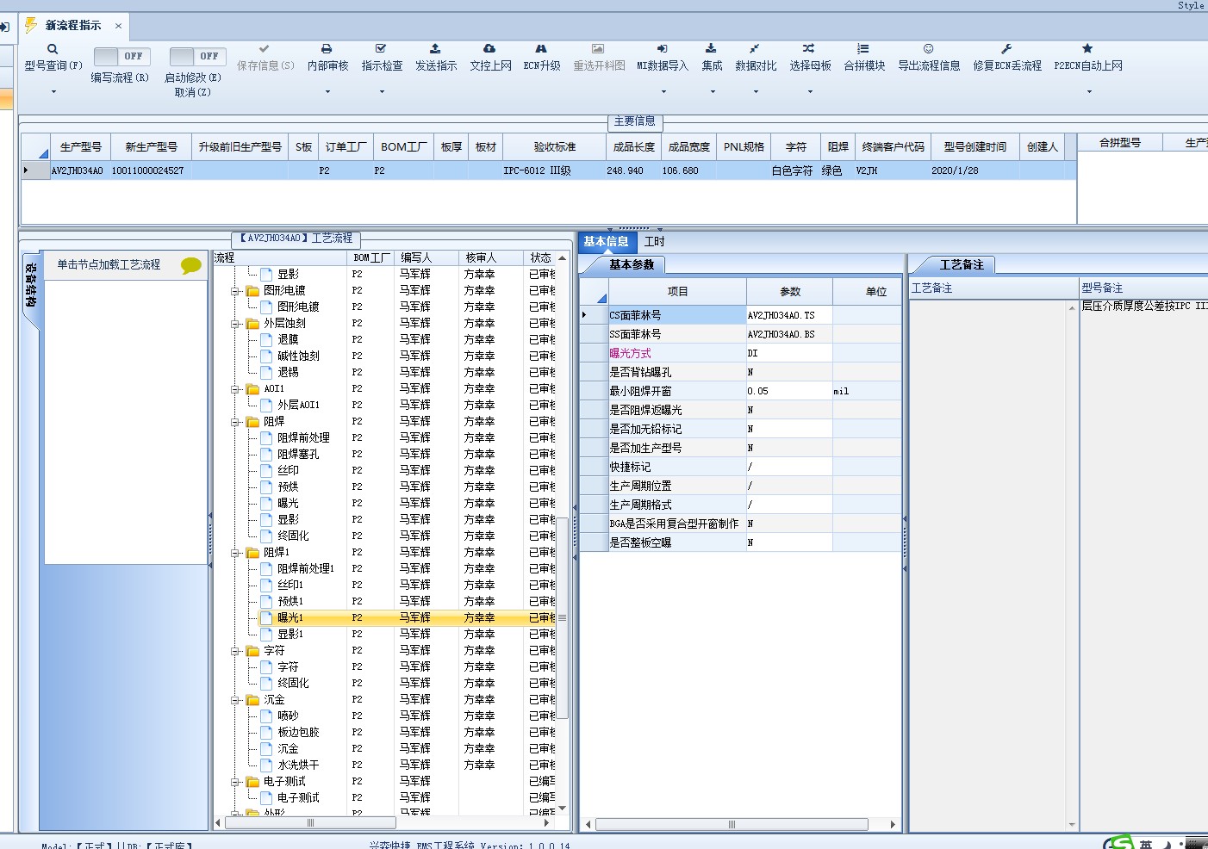
Task: Click the 发送指示 upload icon
Action: (435, 49)
